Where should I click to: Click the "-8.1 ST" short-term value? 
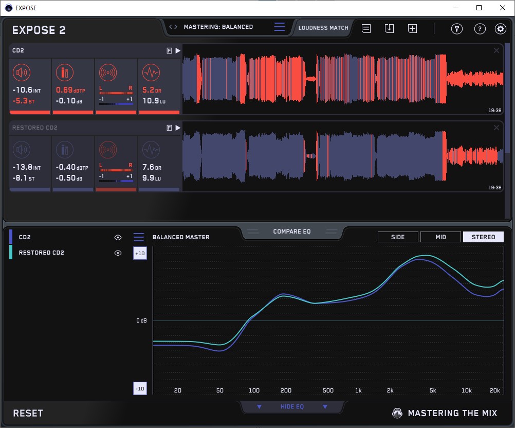23,178
